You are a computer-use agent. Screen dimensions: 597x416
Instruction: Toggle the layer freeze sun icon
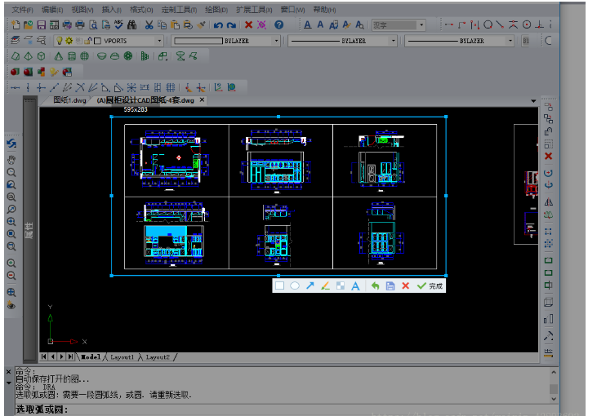69,40
